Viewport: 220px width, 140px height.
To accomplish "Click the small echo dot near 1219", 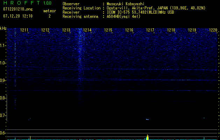I will coord(204,118).
